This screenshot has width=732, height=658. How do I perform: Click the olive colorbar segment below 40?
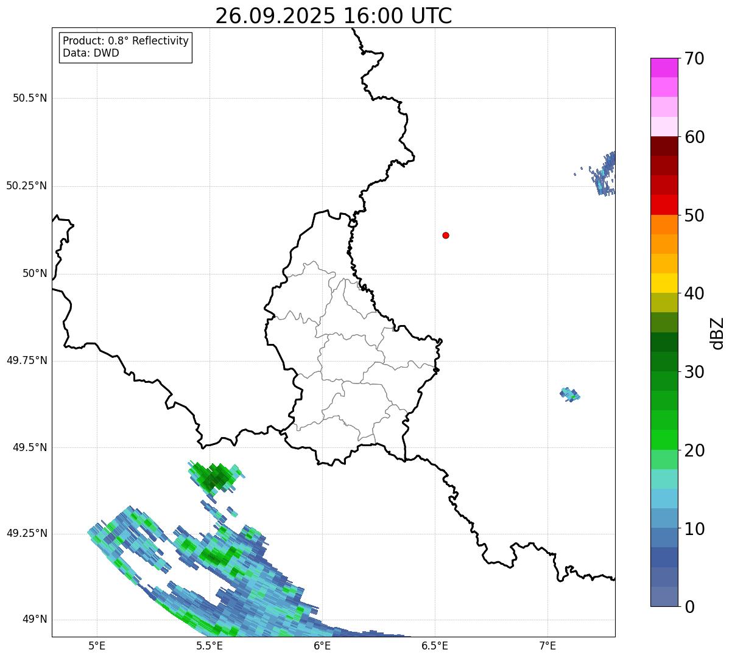(664, 303)
